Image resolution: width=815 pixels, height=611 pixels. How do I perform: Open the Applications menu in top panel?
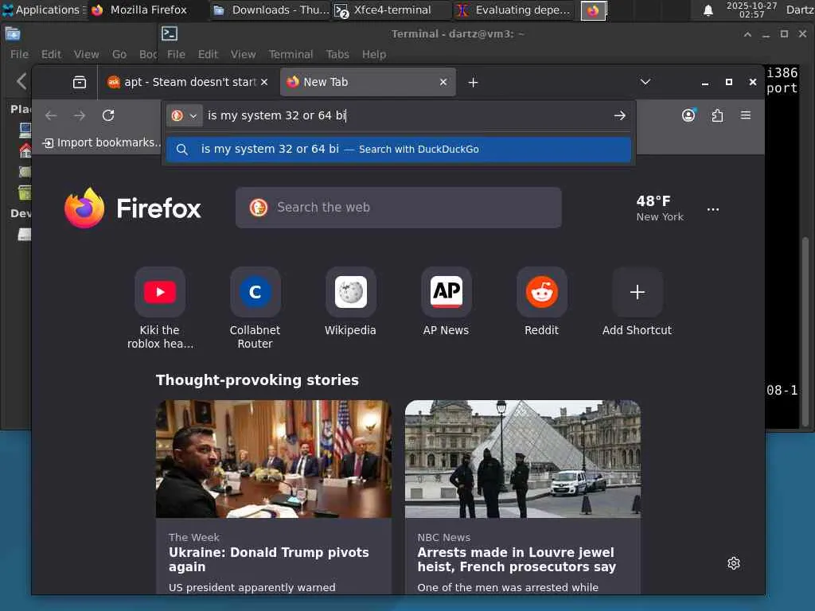(x=43, y=10)
